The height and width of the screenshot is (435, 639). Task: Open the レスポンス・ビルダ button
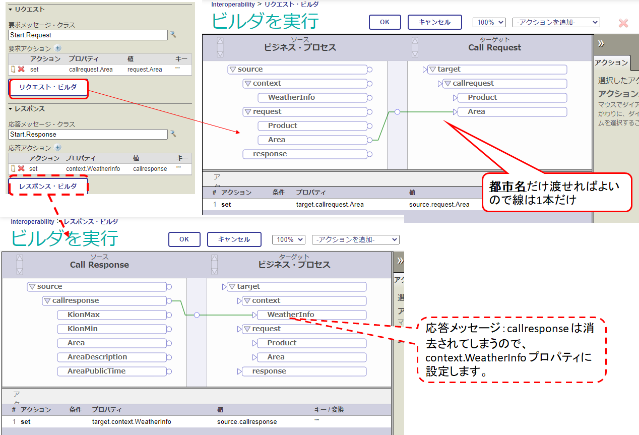tap(48, 187)
